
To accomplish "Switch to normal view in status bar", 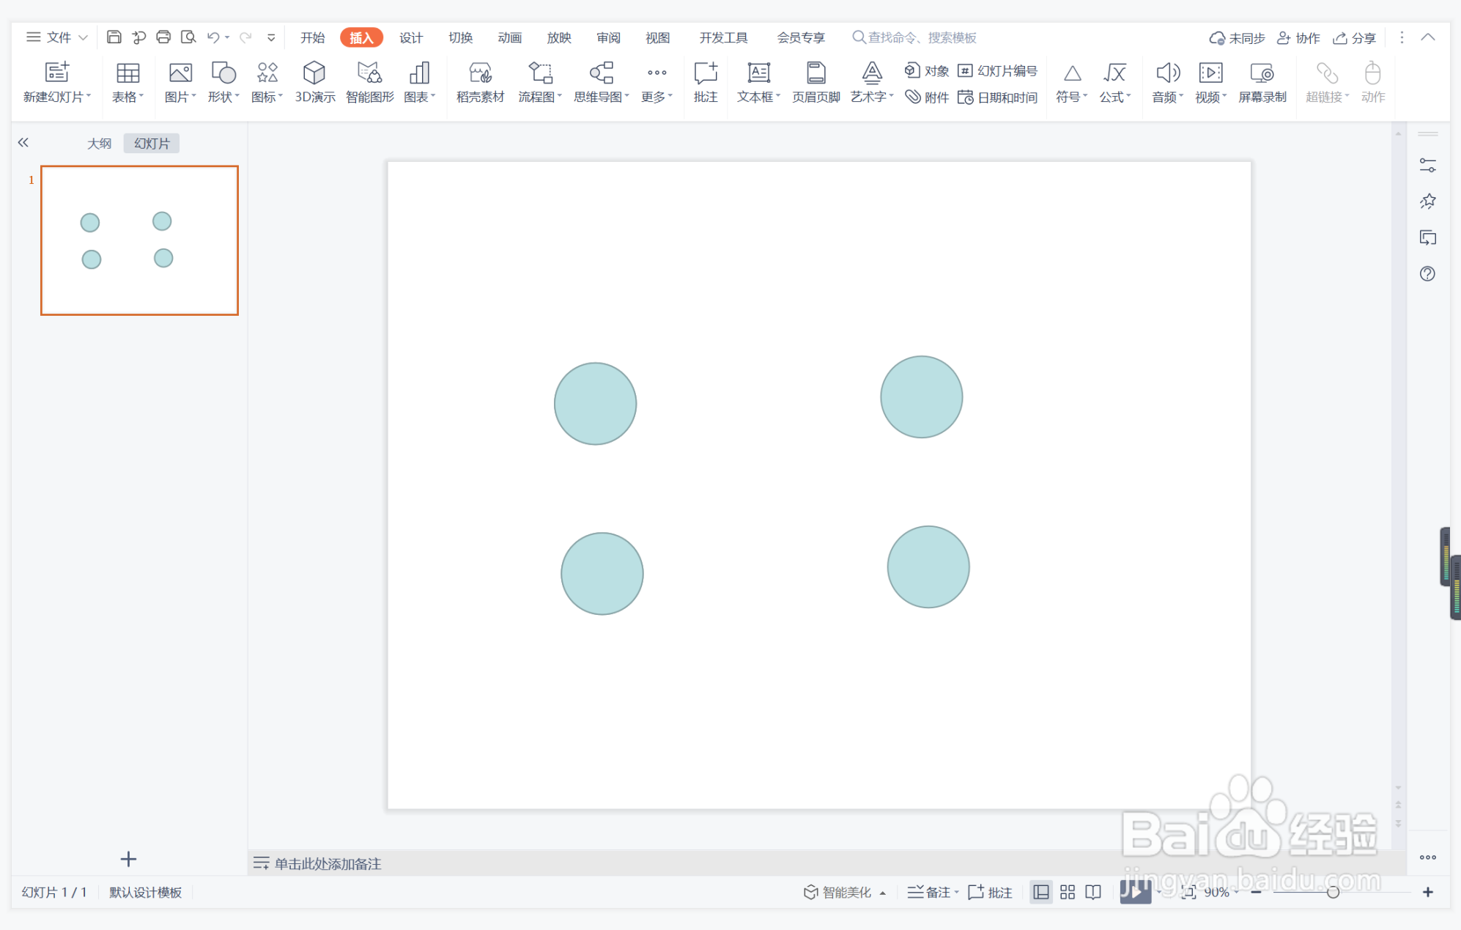I will (1040, 892).
